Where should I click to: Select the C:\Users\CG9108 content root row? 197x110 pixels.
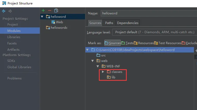click(x=139, y=50)
